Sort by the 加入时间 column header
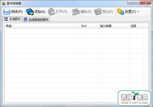The height and width of the screenshot is (107, 153). click(x=114, y=26)
